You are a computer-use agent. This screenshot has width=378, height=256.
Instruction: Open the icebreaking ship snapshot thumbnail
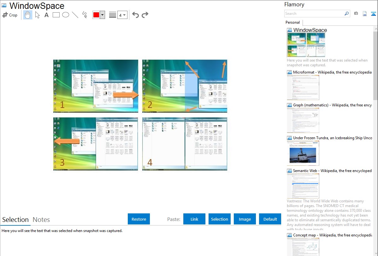point(303,153)
